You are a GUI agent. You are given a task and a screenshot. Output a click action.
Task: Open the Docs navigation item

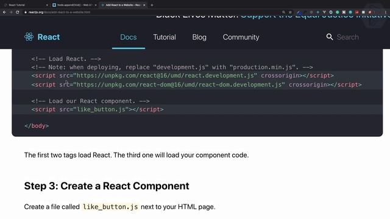coord(129,37)
